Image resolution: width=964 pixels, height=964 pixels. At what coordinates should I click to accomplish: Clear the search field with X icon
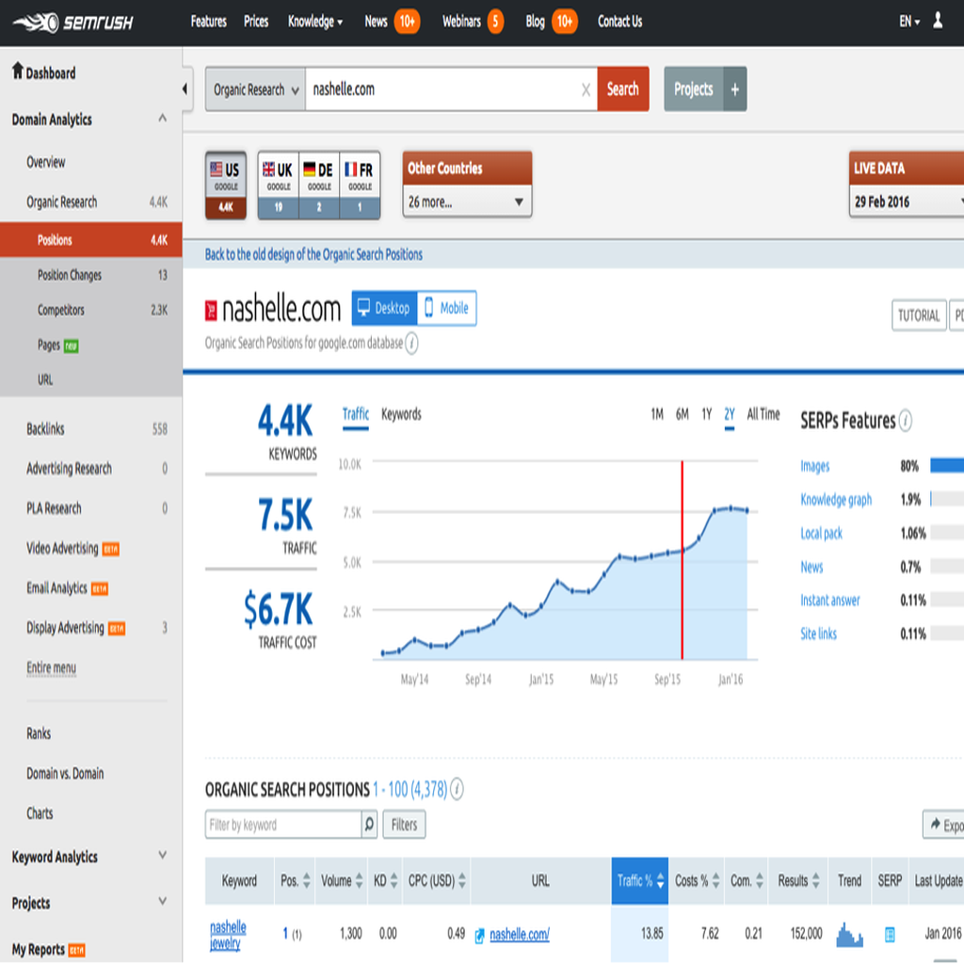(586, 90)
